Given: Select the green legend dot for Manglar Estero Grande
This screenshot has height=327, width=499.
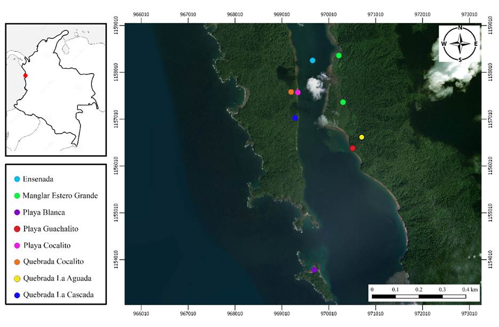Looking at the screenshot, I should tap(17, 196).
